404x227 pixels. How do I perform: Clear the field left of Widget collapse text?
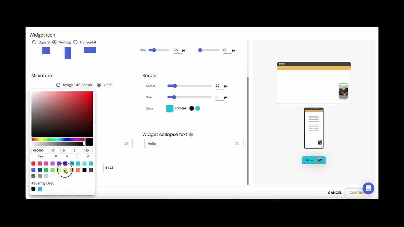pyautogui.click(x=126, y=143)
